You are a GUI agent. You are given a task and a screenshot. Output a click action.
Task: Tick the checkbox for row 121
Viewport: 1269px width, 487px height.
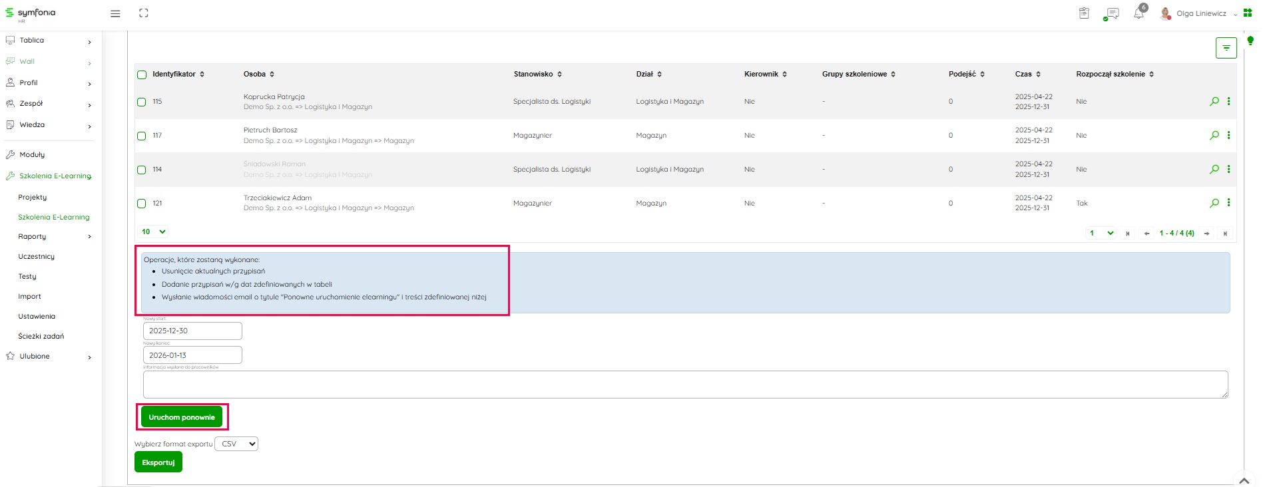(x=142, y=204)
